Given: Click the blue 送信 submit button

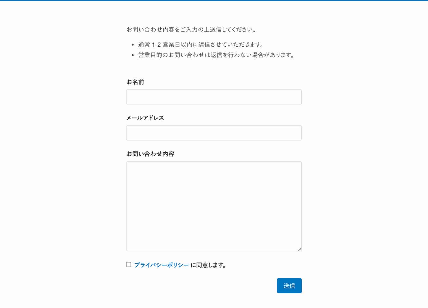Looking at the screenshot, I should pyautogui.click(x=289, y=286).
